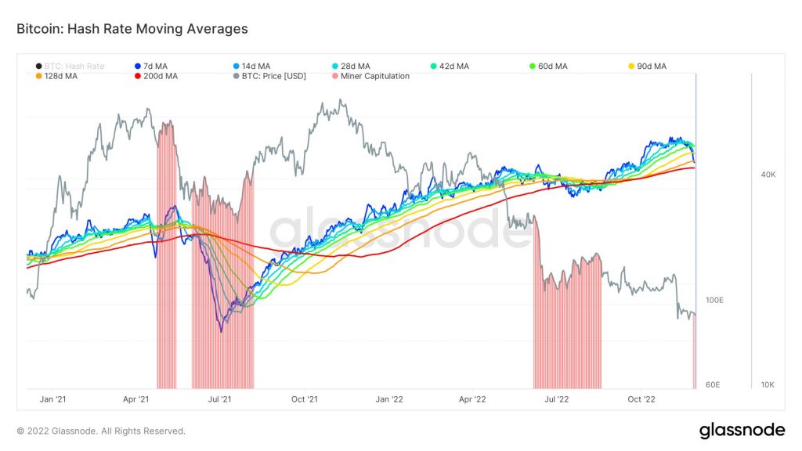Click the 40K price axis label

point(768,175)
